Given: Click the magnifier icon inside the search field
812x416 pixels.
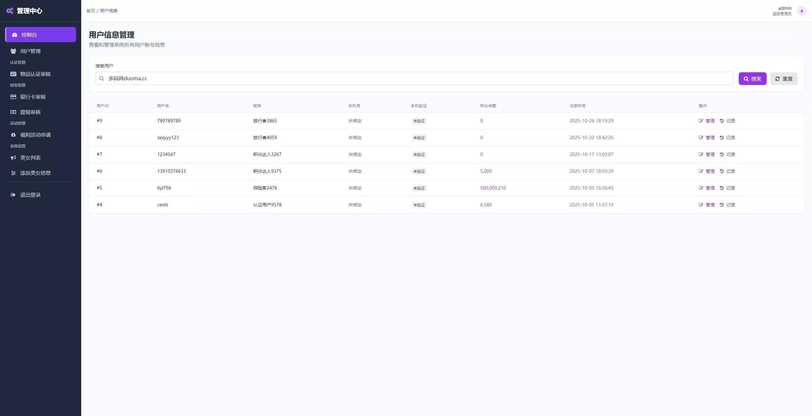Looking at the screenshot, I should point(101,79).
